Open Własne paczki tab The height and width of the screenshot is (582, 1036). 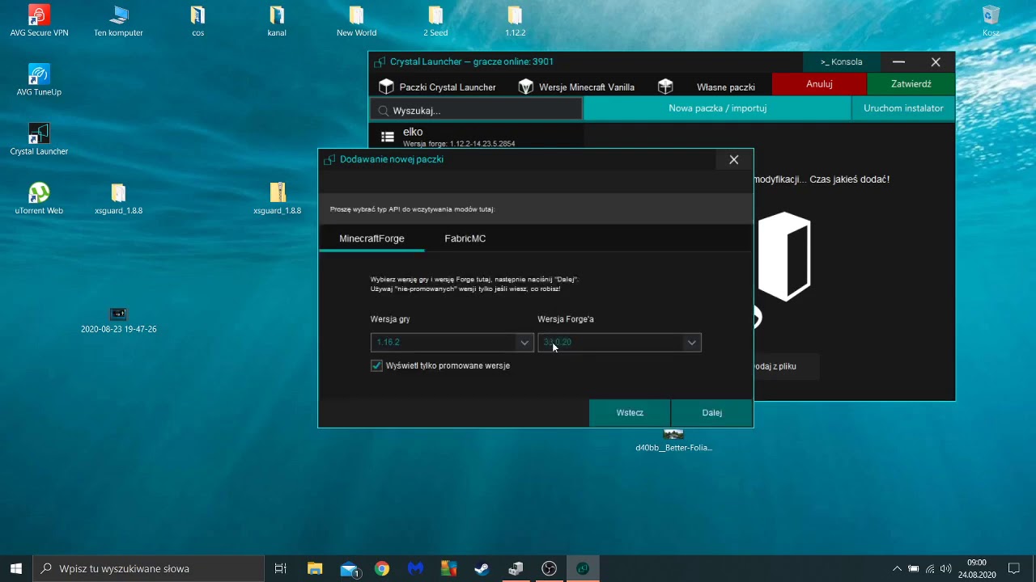[707, 86]
